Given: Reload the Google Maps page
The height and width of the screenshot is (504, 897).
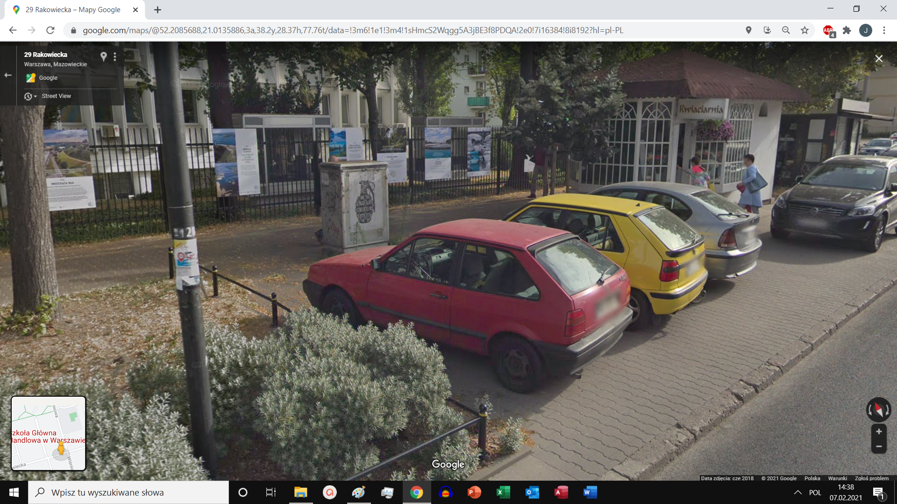Looking at the screenshot, I should click(x=50, y=30).
